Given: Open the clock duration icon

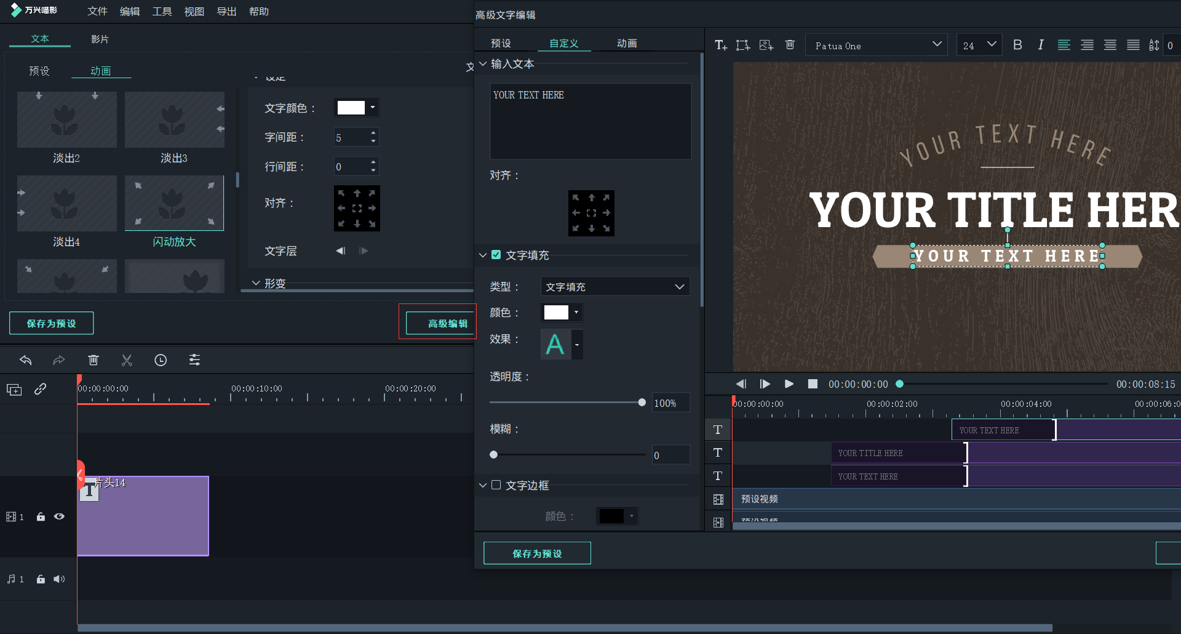Looking at the screenshot, I should tap(161, 360).
